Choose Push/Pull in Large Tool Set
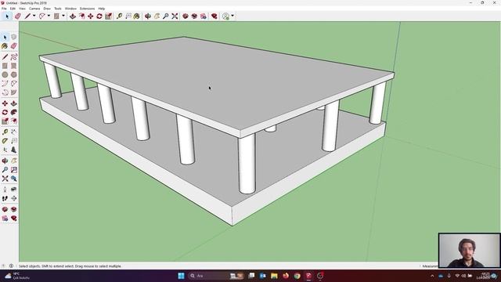 tap(14, 103)
